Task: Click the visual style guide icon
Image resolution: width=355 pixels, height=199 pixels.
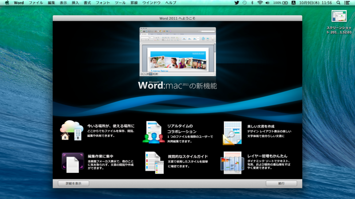Action: pyautogui.click(x=154, y=163)
